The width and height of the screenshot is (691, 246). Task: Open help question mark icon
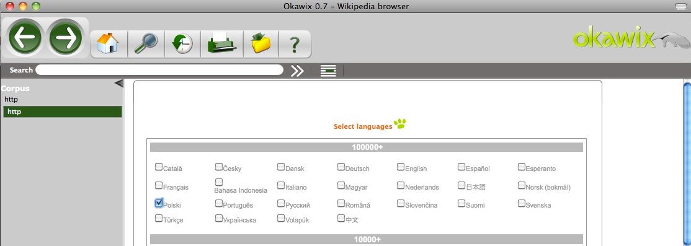click(295, 44)
